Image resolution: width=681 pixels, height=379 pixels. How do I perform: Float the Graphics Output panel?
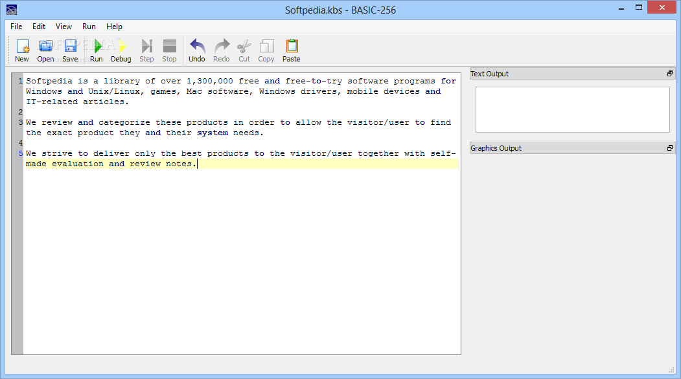pos(670,148)
